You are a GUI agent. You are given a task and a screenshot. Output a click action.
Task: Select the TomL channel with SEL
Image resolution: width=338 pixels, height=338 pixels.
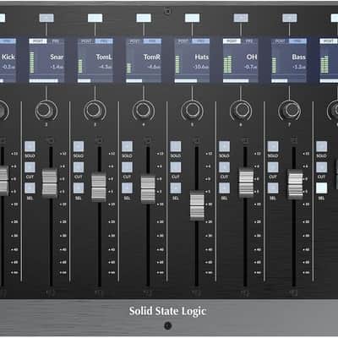(79, 188)
